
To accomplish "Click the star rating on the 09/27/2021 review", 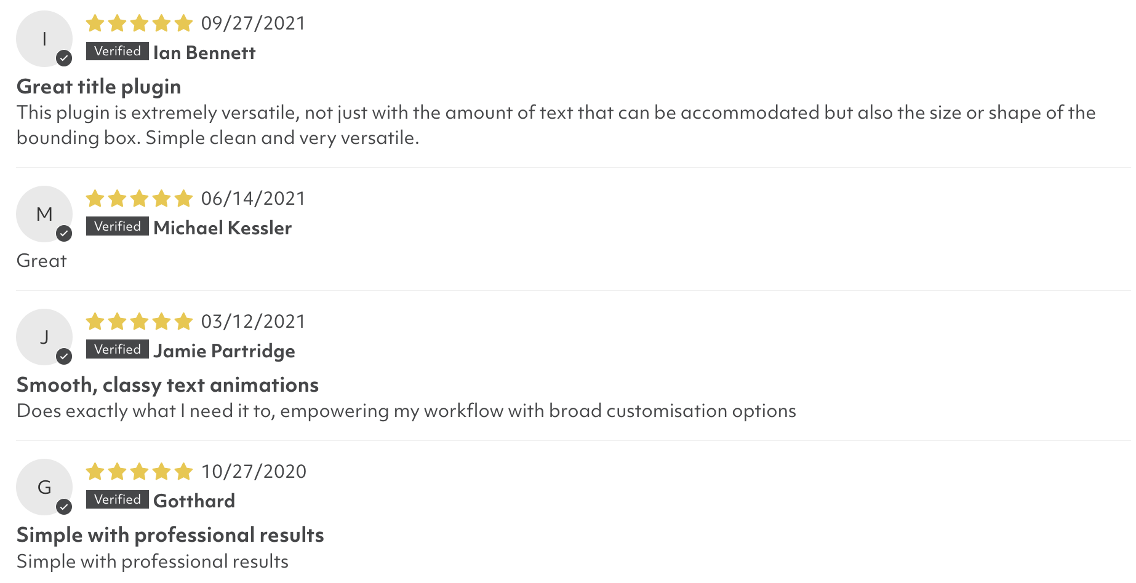I will click(x=140, y=23).
